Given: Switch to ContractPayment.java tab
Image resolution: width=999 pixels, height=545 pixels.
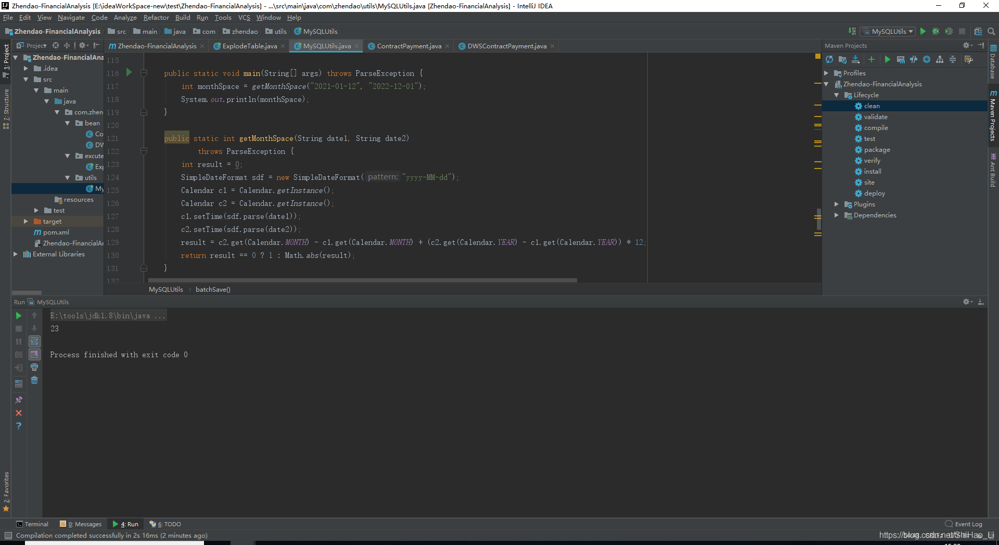Looking at the screenshot, I should pos(409,46).
